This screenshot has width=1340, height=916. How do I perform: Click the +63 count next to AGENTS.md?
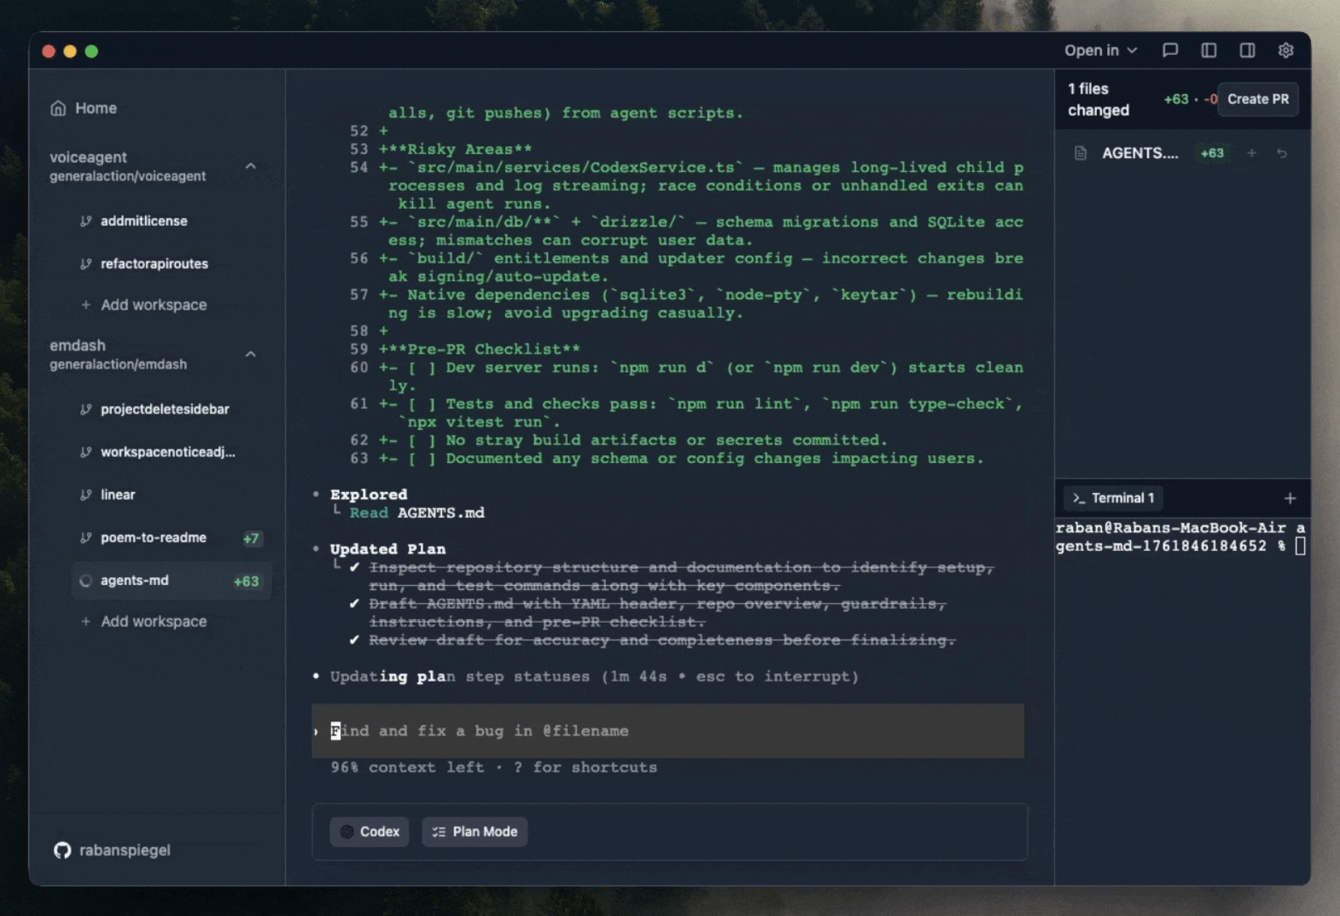(1212, 153)
